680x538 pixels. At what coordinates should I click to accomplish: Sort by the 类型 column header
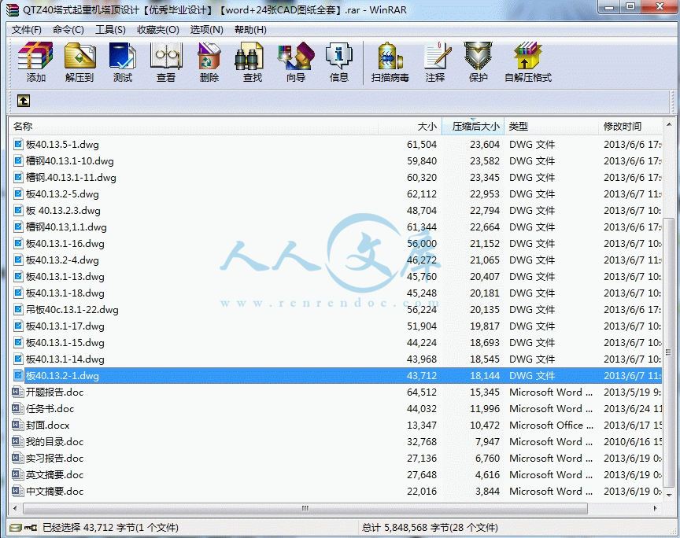[x=551, y=126]
